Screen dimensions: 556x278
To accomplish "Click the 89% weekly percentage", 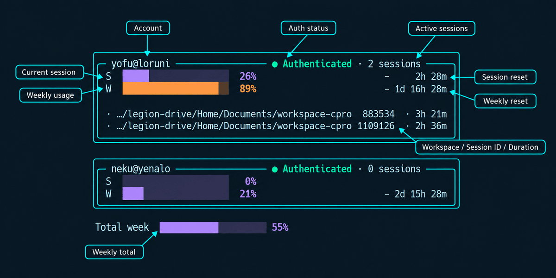I will click(248, 89).
